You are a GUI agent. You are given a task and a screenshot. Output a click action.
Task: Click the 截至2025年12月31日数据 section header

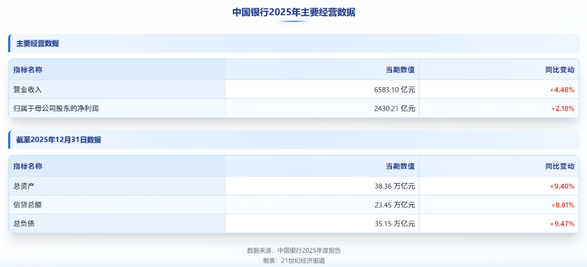[58, 140]
